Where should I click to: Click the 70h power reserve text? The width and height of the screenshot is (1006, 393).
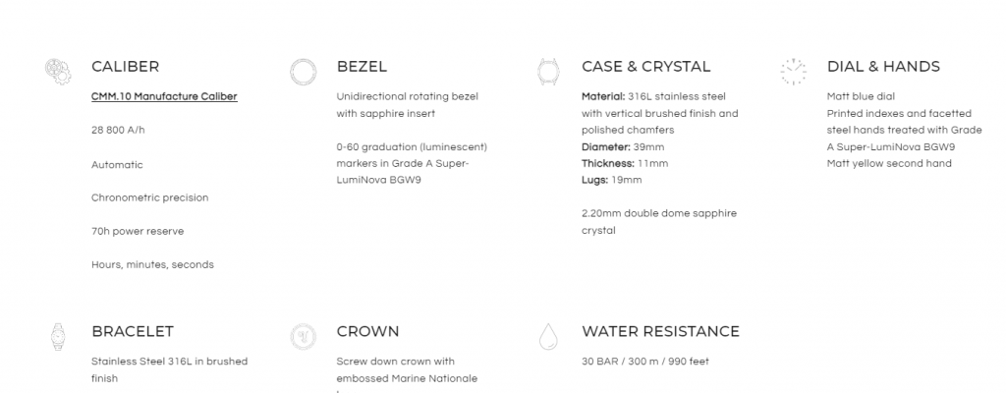click(x=137, y=231)
